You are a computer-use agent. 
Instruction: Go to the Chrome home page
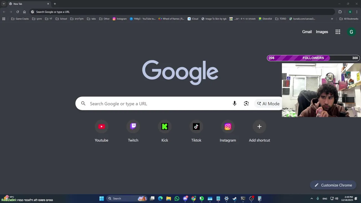[x=24, y=12]
